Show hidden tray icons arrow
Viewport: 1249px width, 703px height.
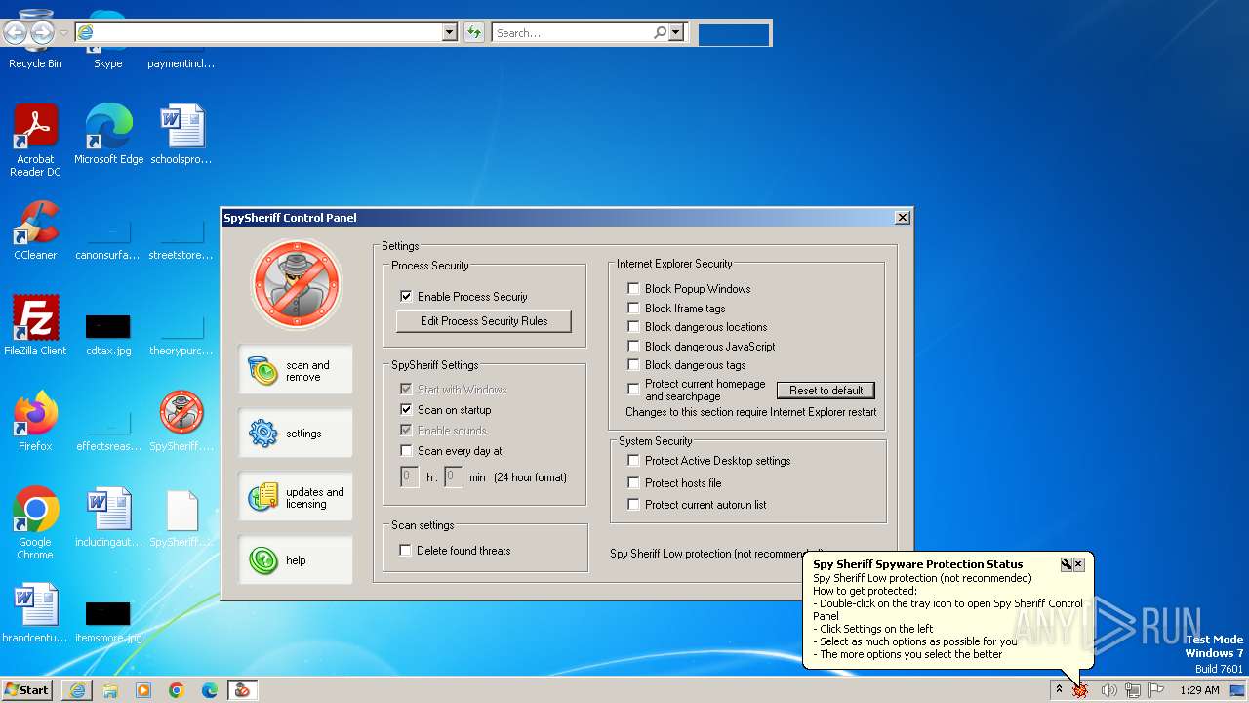[x=1058, y=690]
